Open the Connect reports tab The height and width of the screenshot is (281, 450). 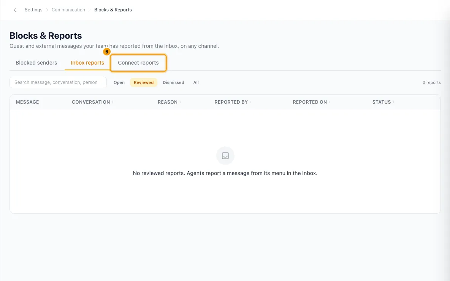[x=138, y=63]
